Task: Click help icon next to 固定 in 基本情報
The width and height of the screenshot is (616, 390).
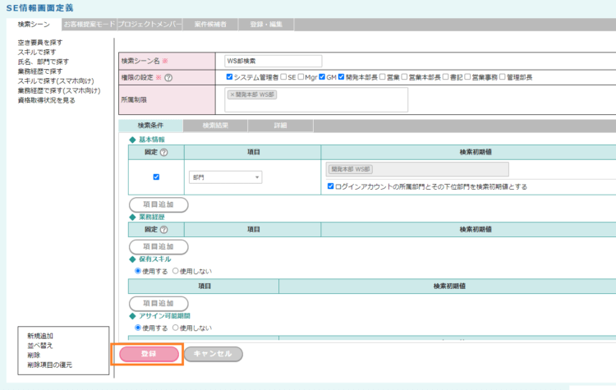Action: point(163,153)
